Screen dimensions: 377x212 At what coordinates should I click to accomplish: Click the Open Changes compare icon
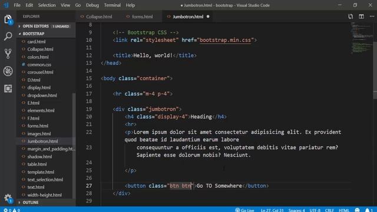click(350, 16)
